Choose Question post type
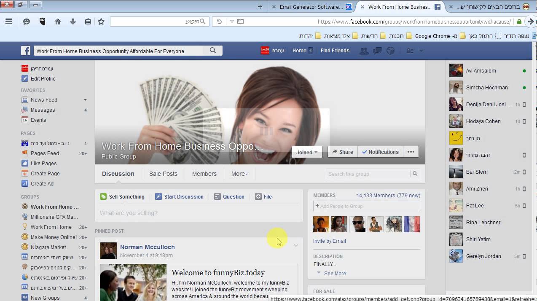 coord(229,196)
